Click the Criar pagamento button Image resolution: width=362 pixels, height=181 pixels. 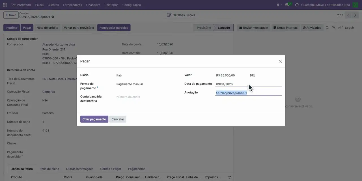(94, 119)
